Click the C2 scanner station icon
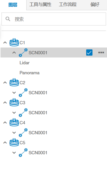 tap(14, 82)
